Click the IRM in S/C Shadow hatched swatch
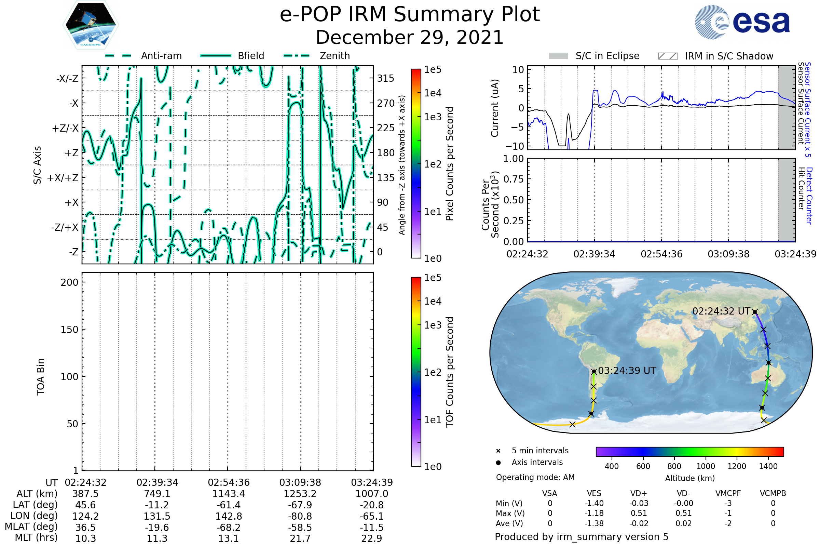This screenshot has width=820, height=547. click(x=668, y=56)
